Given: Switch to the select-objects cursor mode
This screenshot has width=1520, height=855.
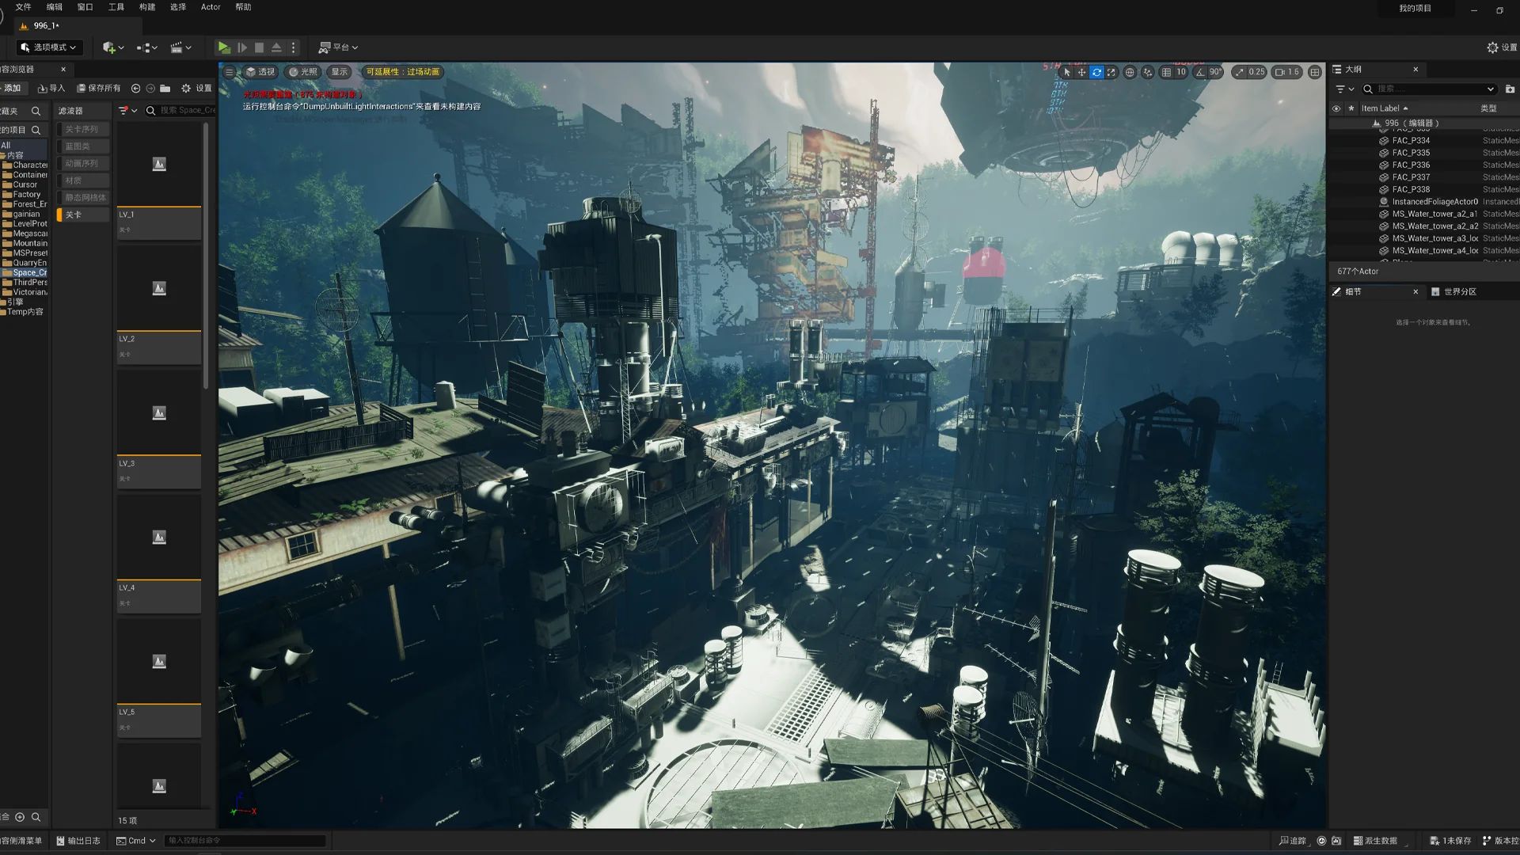Looking at the screenshot, I should tap(1066, 72).
